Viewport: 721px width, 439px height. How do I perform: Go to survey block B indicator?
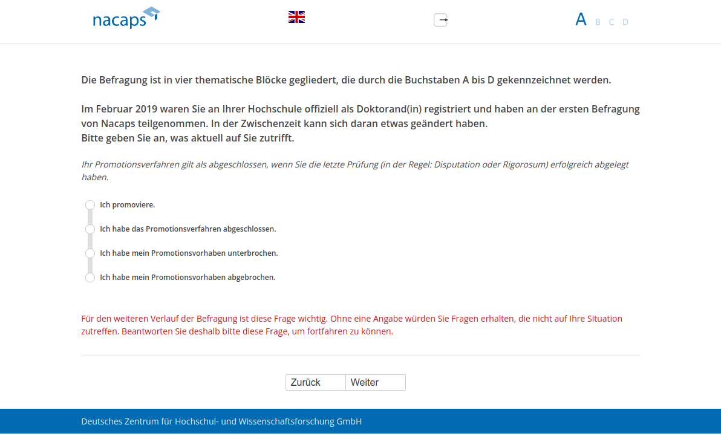tap(598, 22)
